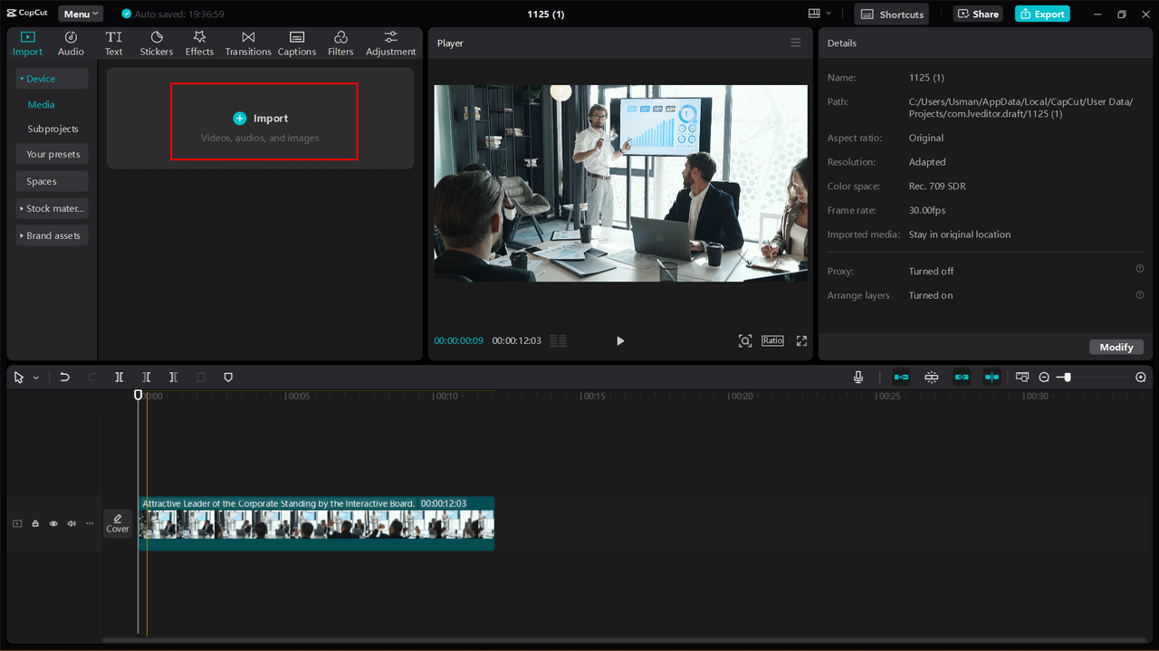Delete right of playhead
The image size is (1159, 651).
point(173,377)
